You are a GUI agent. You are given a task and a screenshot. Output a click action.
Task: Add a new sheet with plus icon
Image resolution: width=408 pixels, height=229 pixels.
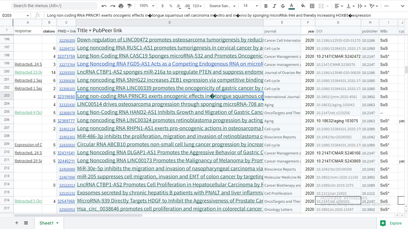17,223
